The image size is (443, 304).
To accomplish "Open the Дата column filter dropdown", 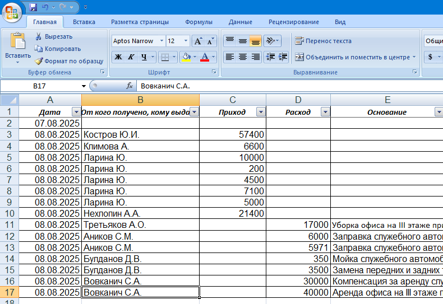I will (76, 112).
